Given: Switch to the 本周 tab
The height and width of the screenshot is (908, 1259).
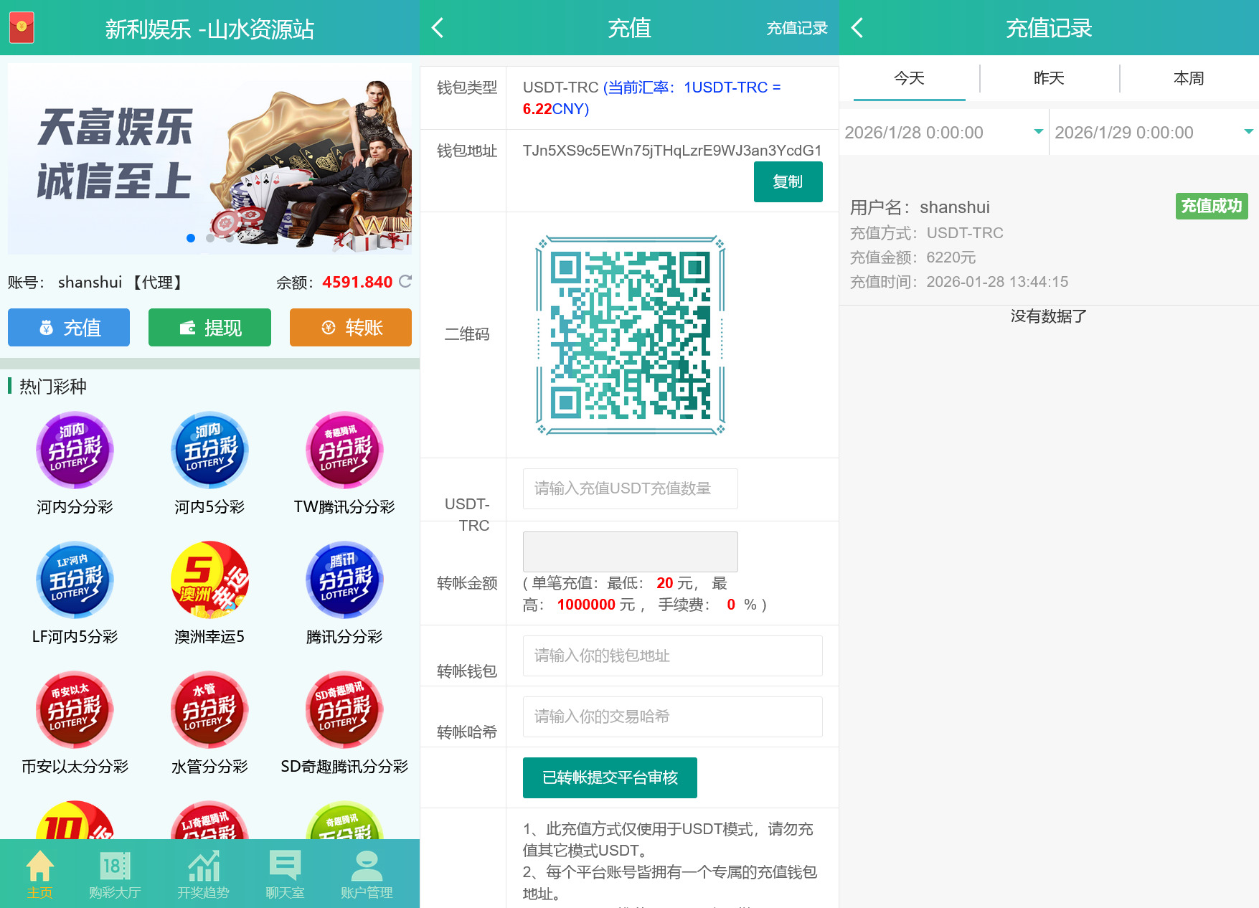Looking at the screenshot, I should pos(1188,77).
